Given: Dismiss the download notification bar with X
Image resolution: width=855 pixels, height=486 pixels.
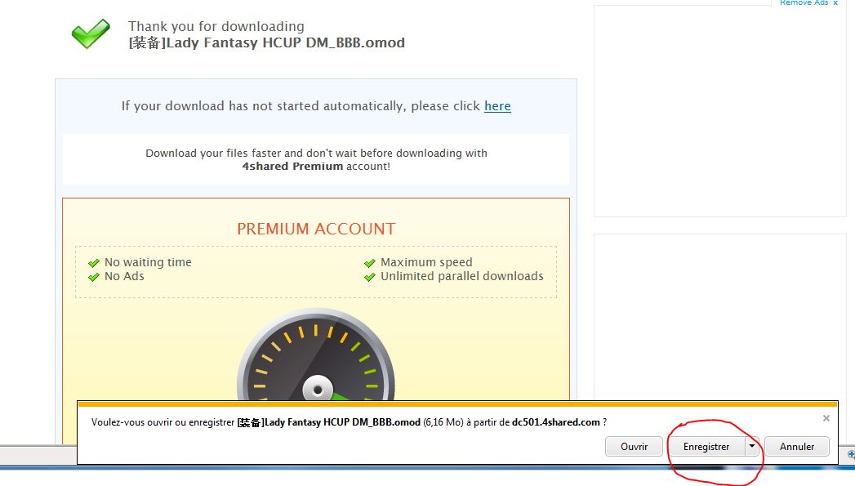Looking at the screenshot, I should (x=826, y=418).
